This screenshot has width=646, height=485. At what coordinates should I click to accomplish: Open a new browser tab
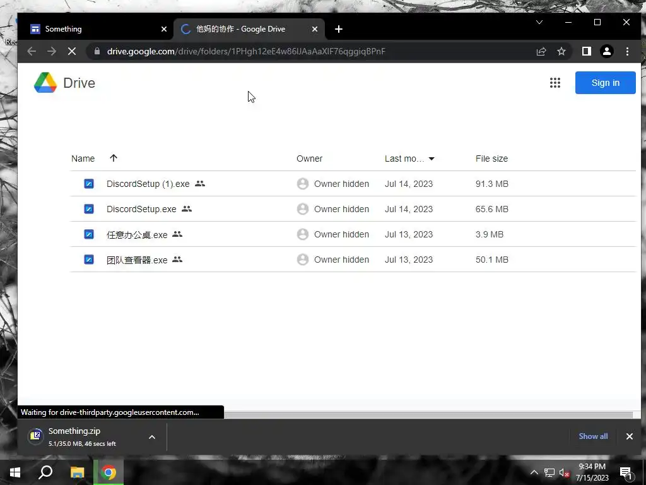pyautogui.click(x=339, y=29)
